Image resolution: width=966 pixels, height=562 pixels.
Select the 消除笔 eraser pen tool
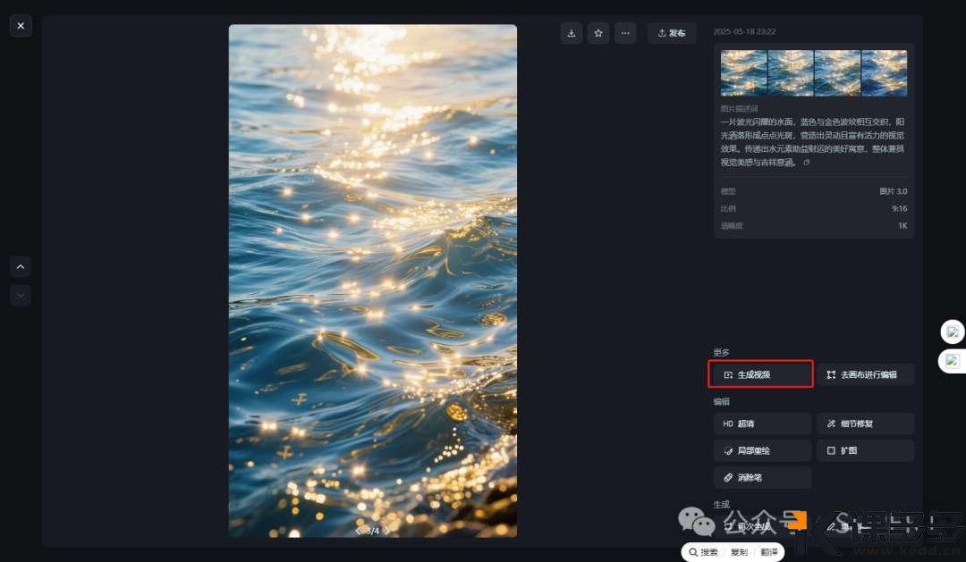click(762, 477)
